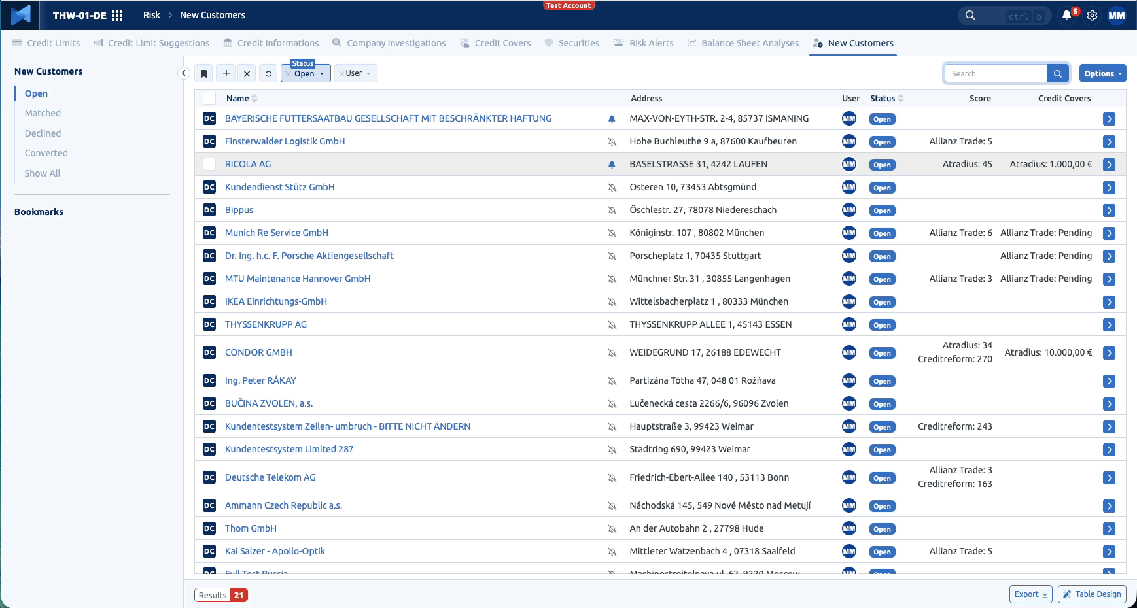Open Company Investigations tab
This screenshot has width=1137, height=608.
coord(389,43)
